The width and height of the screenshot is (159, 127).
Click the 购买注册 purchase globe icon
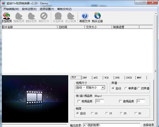97,16
